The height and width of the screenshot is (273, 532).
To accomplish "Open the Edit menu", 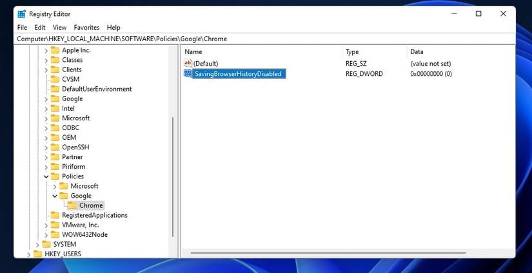I will coord(40,28).
